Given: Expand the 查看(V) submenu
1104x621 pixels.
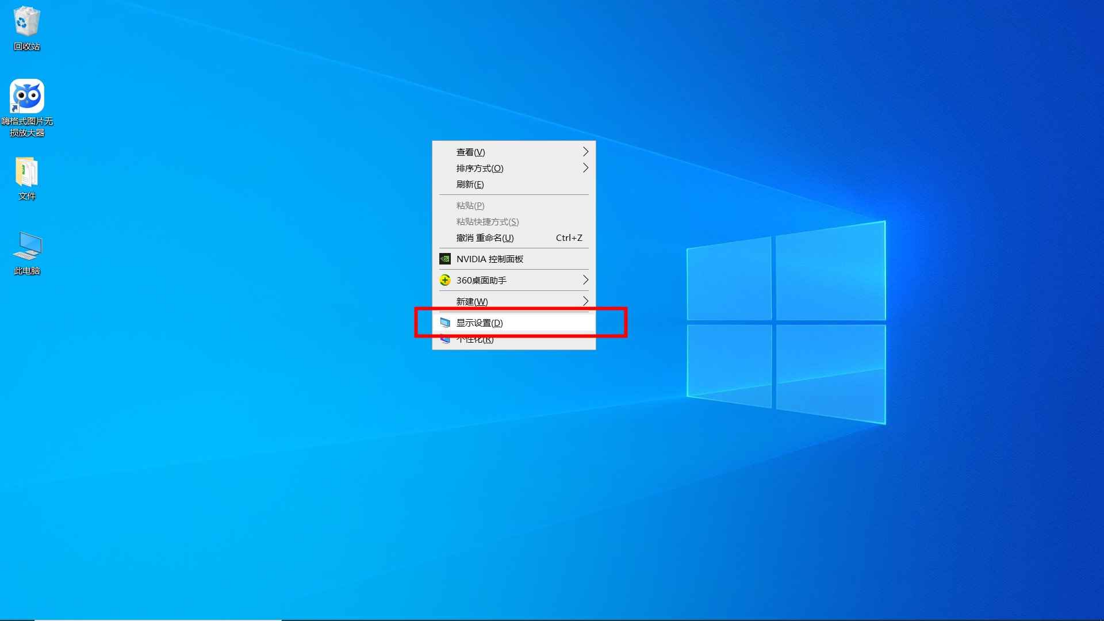Looking at the screenshot, I should (470, 152).
